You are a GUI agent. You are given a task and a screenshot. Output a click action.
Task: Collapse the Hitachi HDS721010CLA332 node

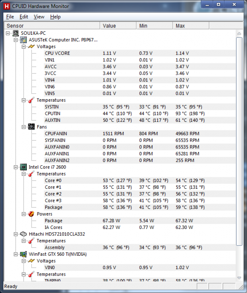click(x=16, y=234)
